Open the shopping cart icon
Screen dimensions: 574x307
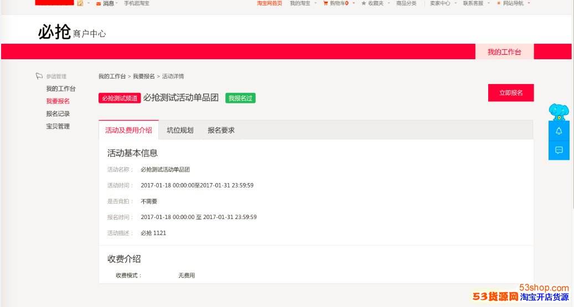(325, 3)
